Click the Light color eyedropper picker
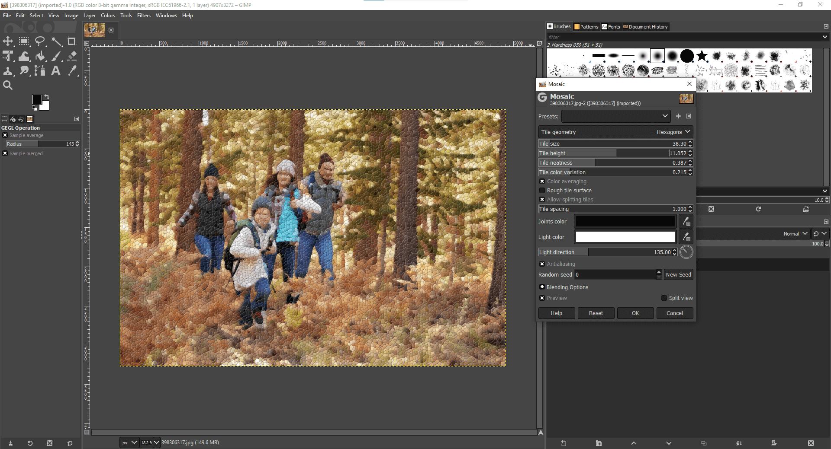Viewport: 831px width, 449px height. (686, 237)
